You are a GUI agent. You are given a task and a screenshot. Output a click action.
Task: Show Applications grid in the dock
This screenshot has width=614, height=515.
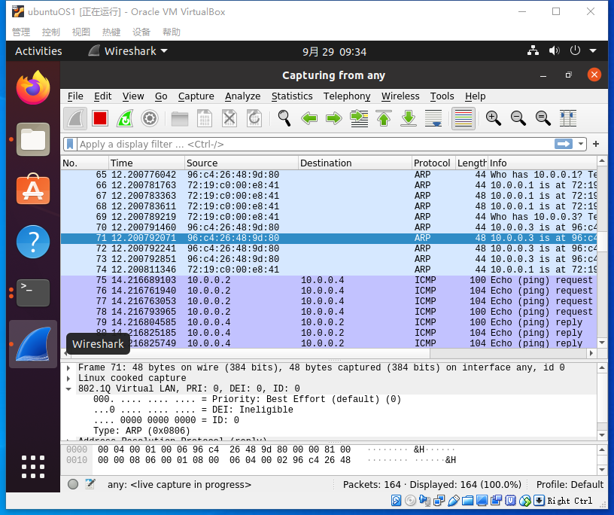33,467
